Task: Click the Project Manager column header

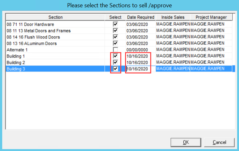Action: pos(211,17)
